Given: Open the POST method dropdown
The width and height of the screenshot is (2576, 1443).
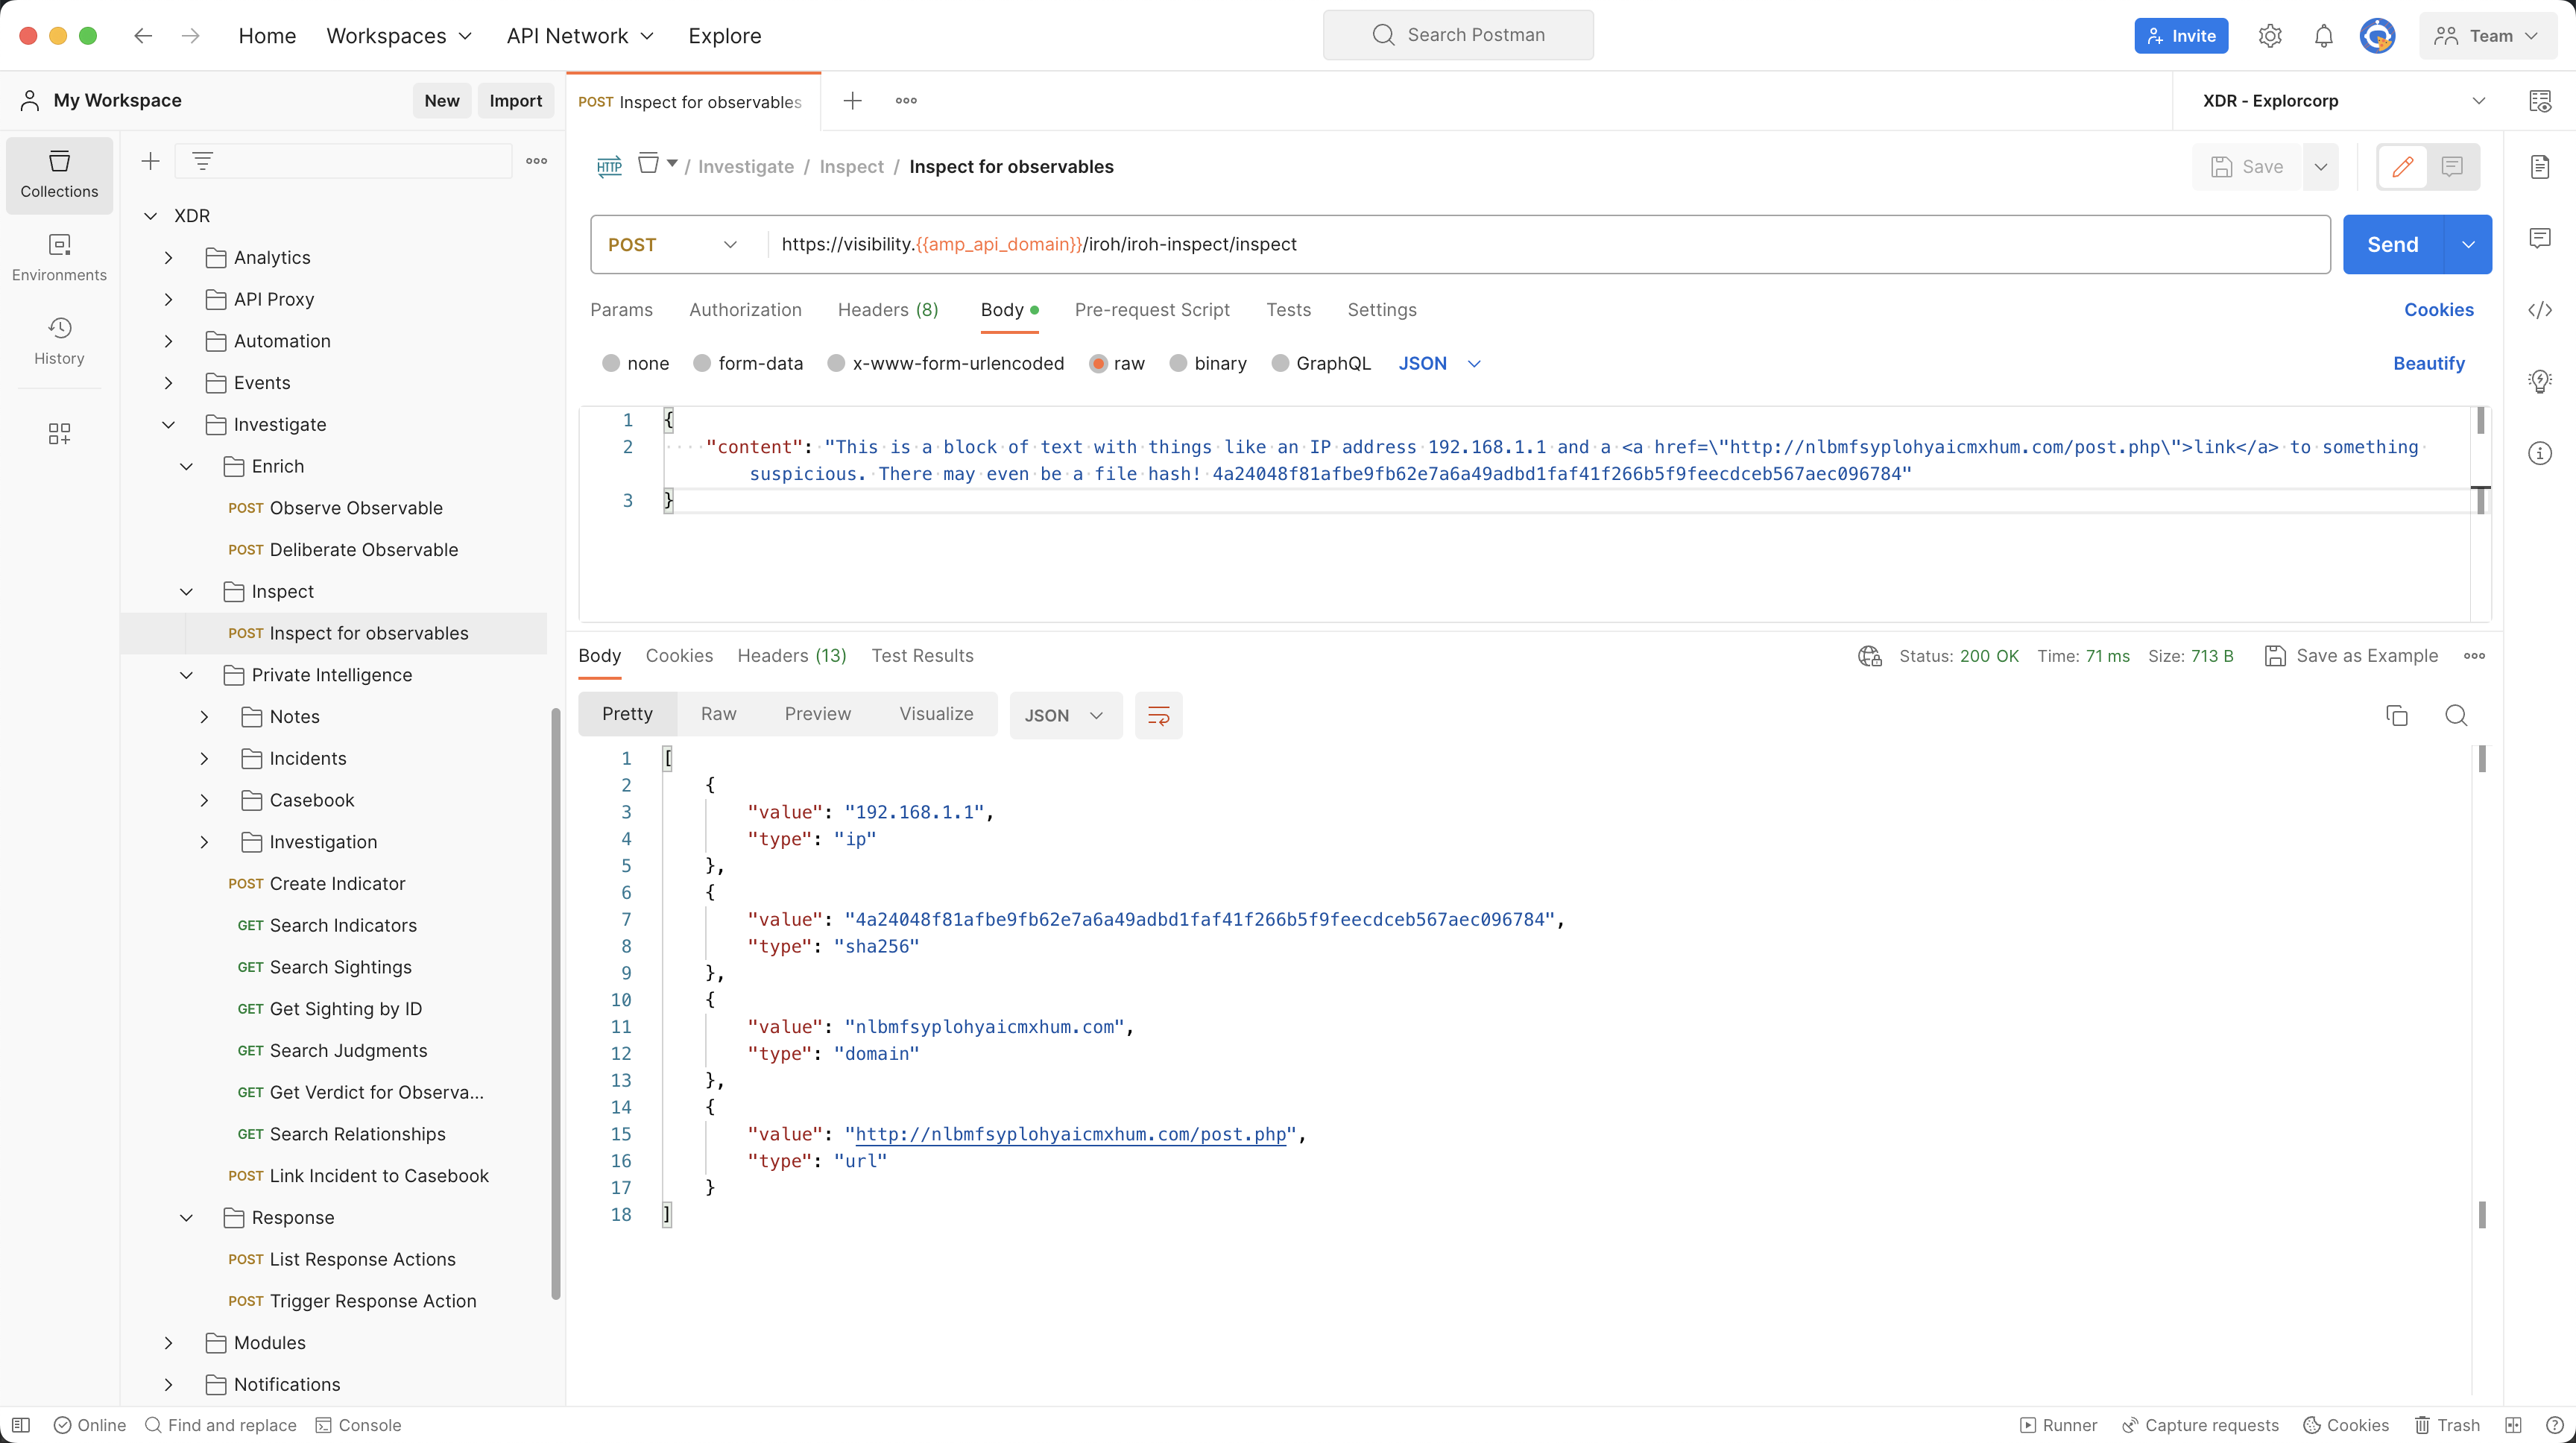Looking at the screenshot, I should point(673,244).
